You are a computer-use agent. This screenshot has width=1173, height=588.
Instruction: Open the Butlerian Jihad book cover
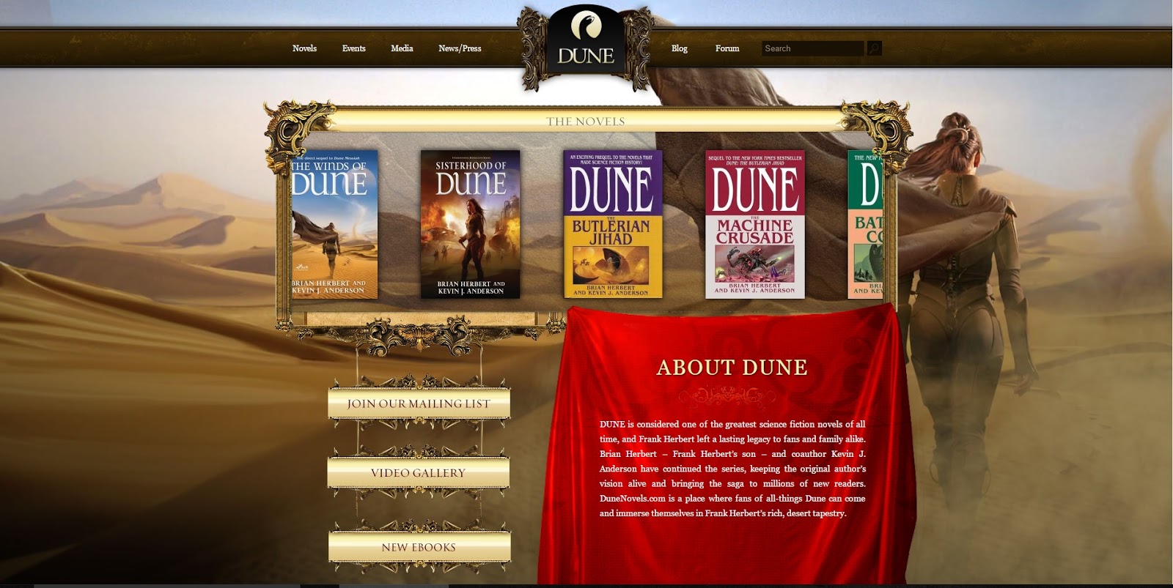coord(612,224)
